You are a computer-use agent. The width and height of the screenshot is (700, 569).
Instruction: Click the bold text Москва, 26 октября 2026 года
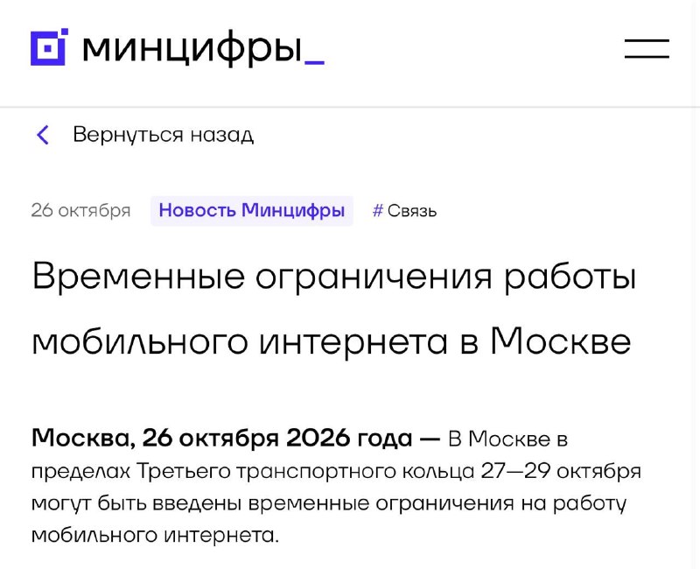[x=222, y=439]
